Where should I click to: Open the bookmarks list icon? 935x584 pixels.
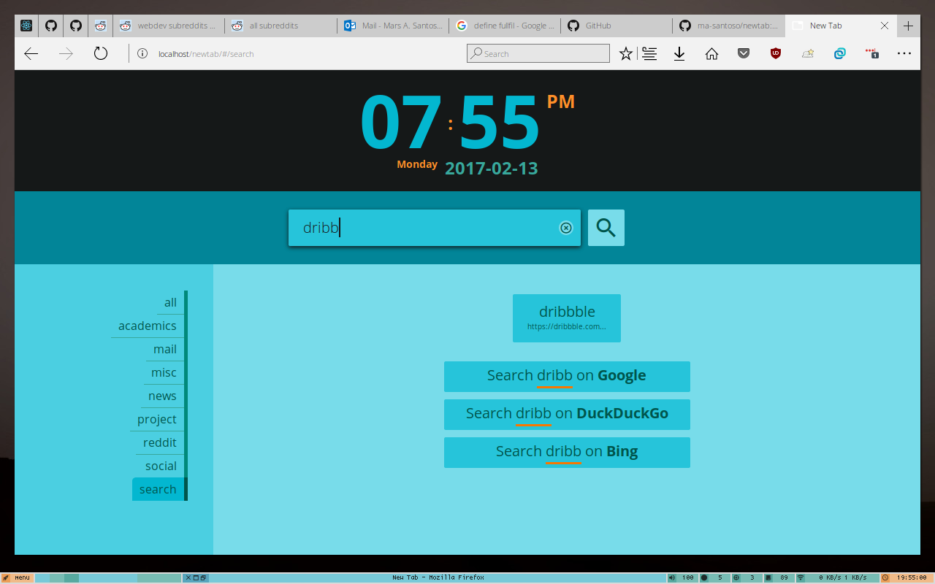(x=649, y=53)
